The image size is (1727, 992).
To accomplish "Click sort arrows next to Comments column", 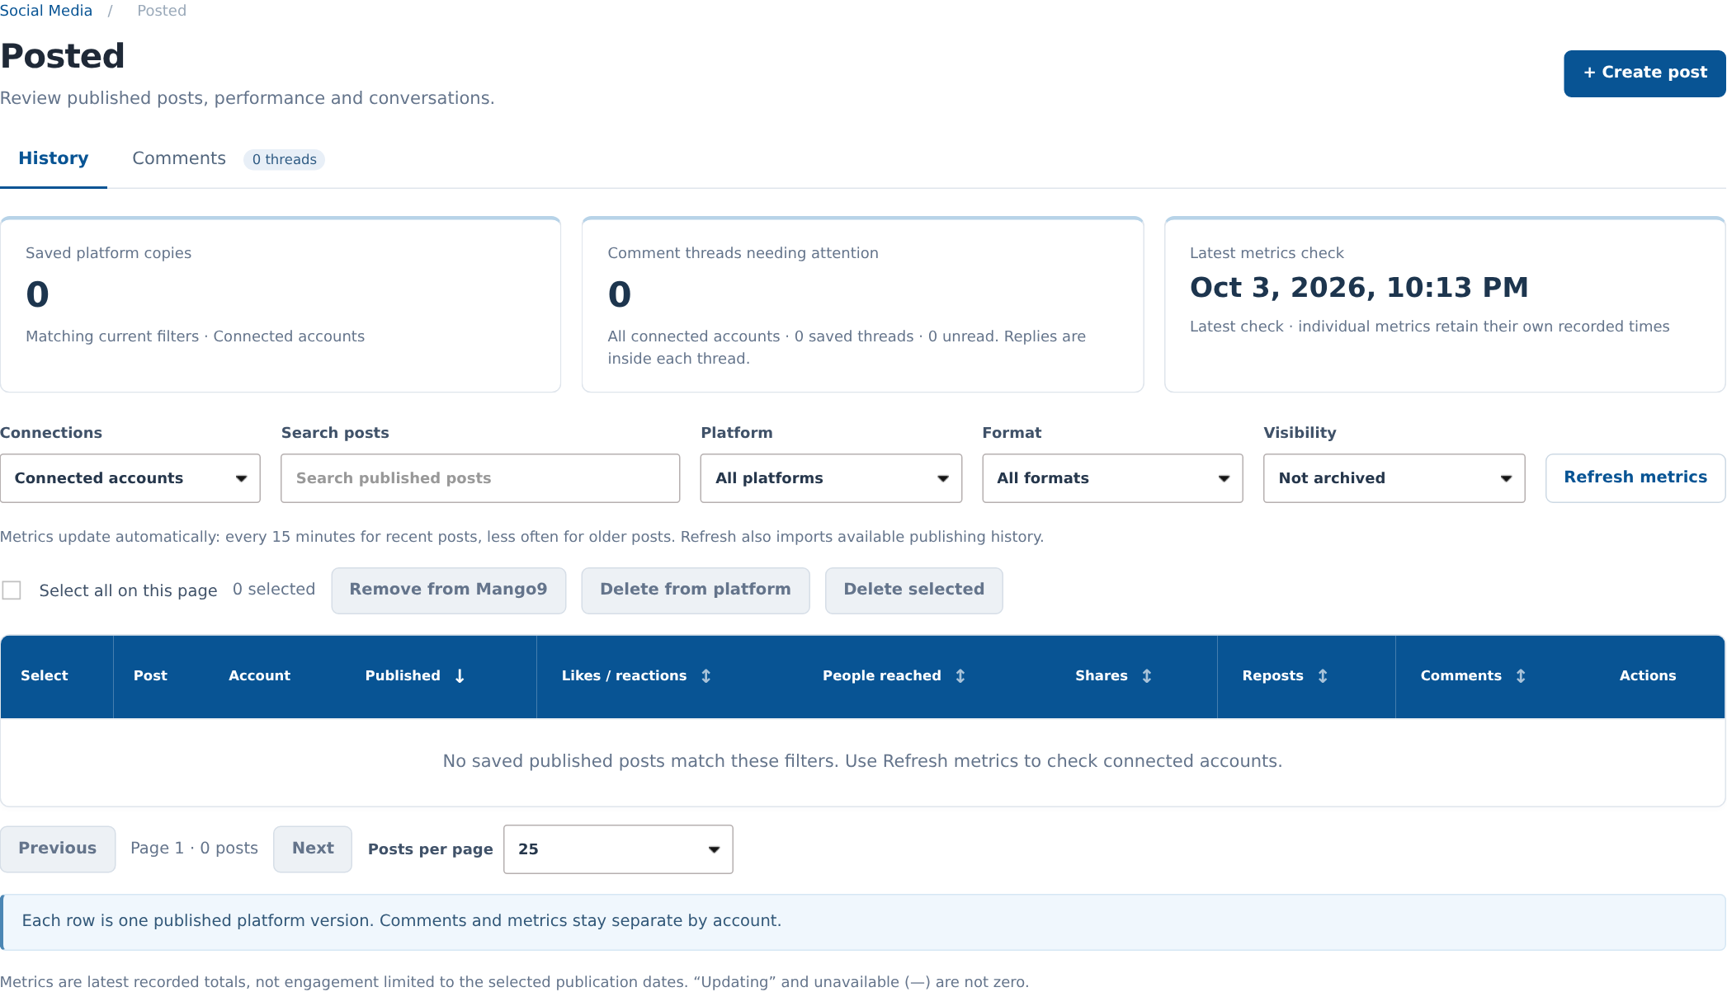I will (x=1521, y=676).
